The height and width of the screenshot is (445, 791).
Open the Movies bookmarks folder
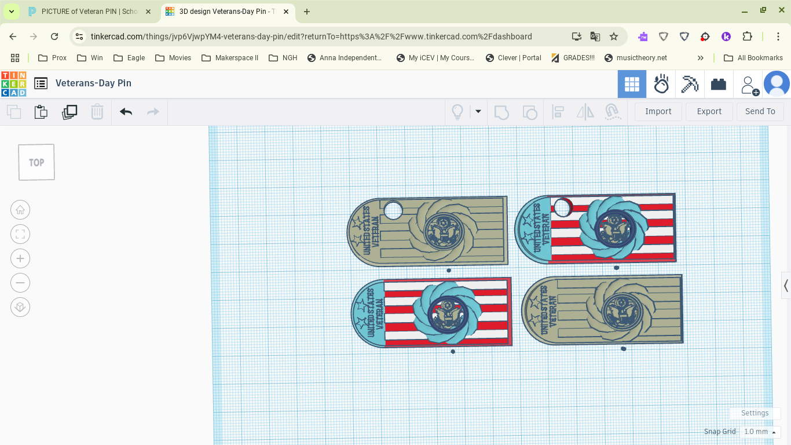[x=173, y=58]
